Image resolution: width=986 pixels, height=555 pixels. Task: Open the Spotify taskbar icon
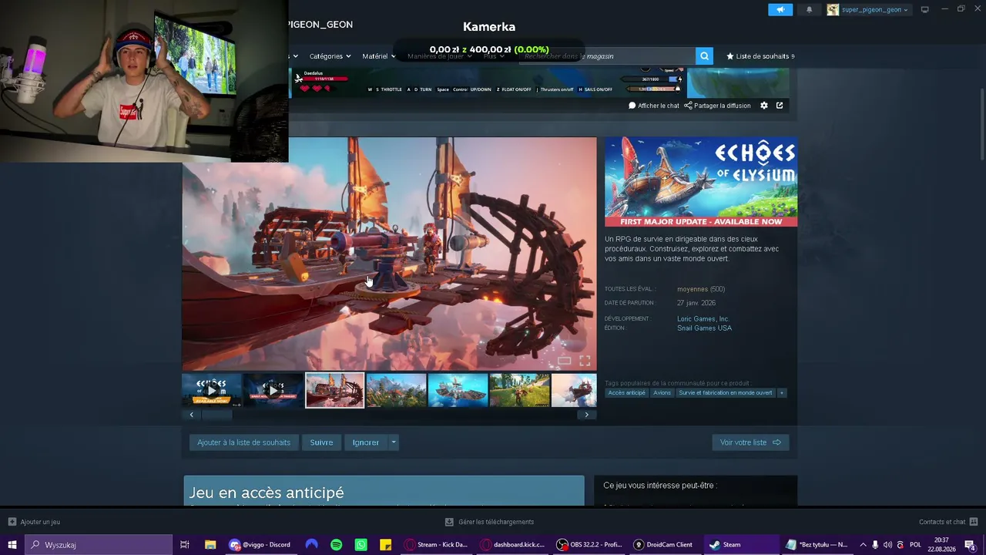click(337, 545)
